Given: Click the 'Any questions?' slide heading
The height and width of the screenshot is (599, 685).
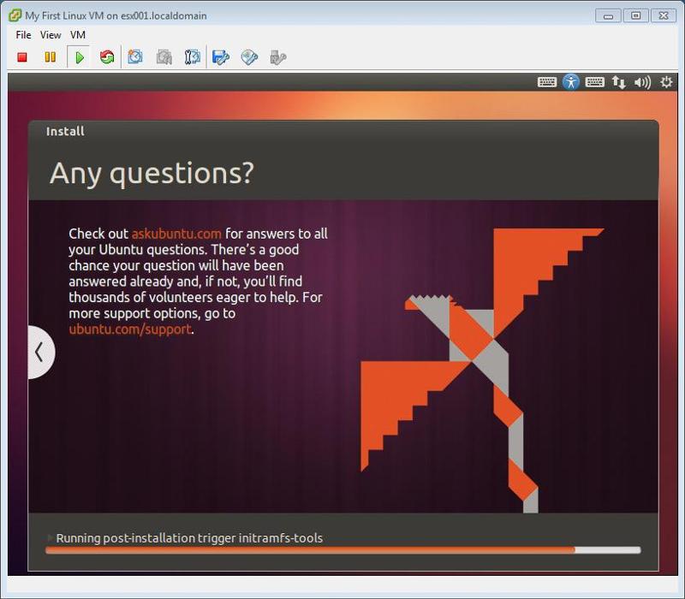Looking at the screenshot, I should [152, 174].
